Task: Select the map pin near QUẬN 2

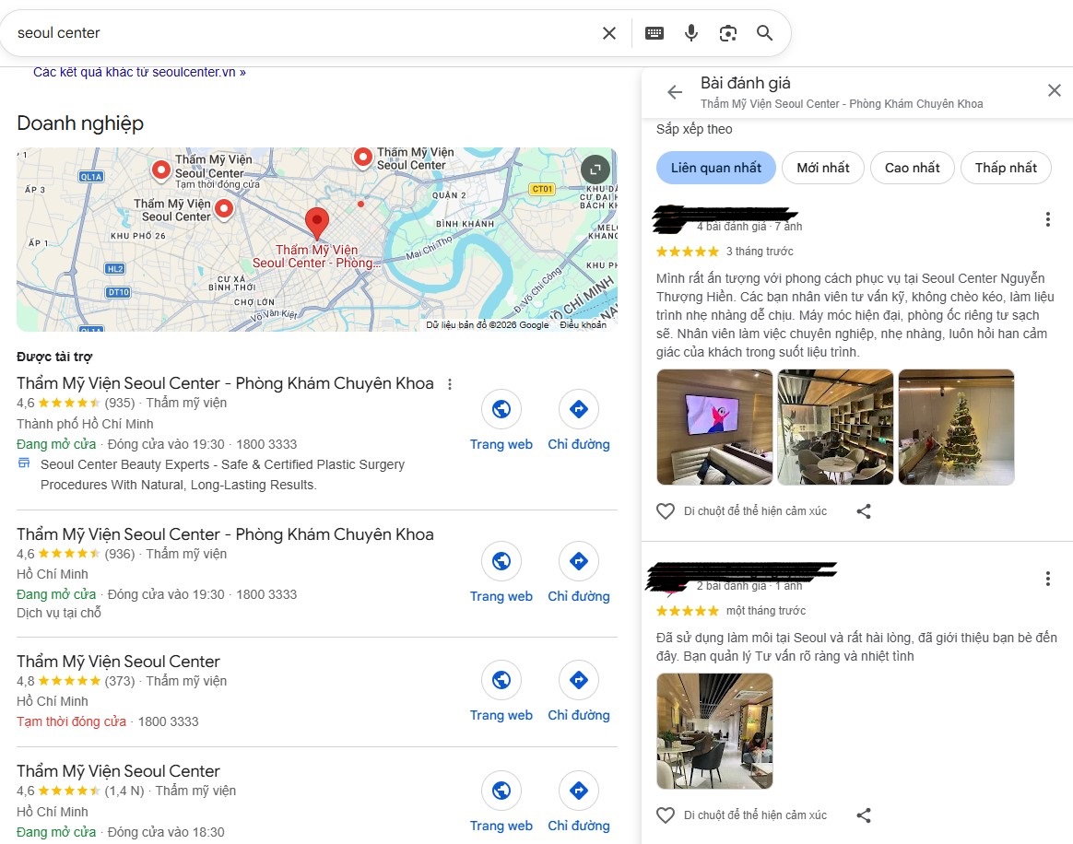Action: [362, 158]
